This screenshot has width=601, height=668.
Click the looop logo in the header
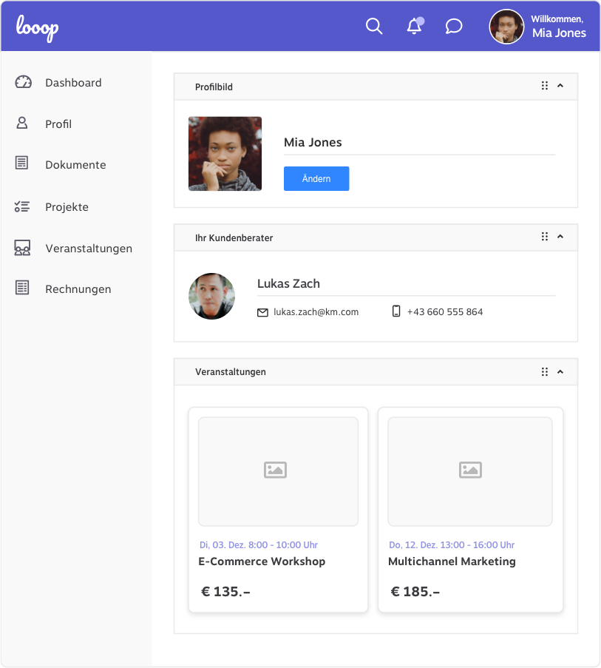[38, 27]
